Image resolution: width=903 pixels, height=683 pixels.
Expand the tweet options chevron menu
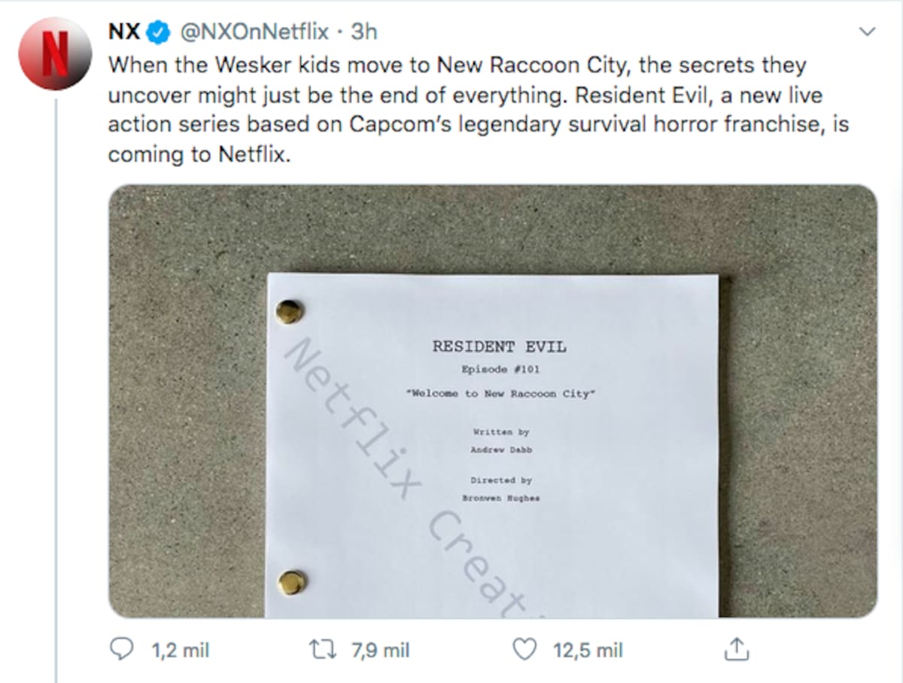tap(868, 32)
